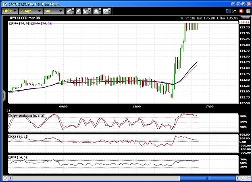
Task: Click the 400.00 CCI scale label
Action: [x=245, y=134]
